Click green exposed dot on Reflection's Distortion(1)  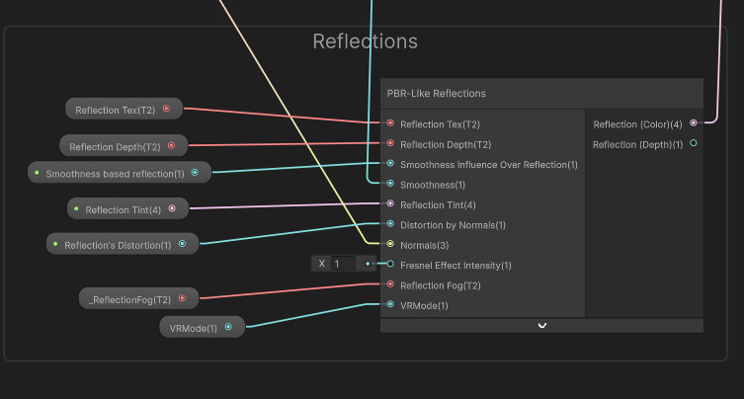pyautogui.click(x=55, y=244)
